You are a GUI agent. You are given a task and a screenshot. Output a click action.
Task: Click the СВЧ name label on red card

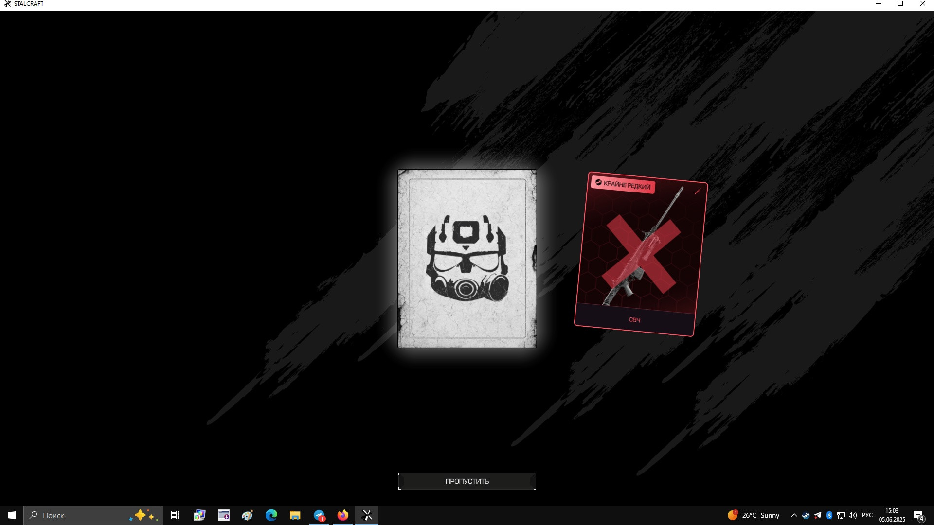[634, 320]
